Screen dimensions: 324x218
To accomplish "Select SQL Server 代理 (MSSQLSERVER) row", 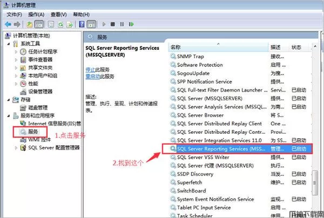I will (x=240, y=166).
